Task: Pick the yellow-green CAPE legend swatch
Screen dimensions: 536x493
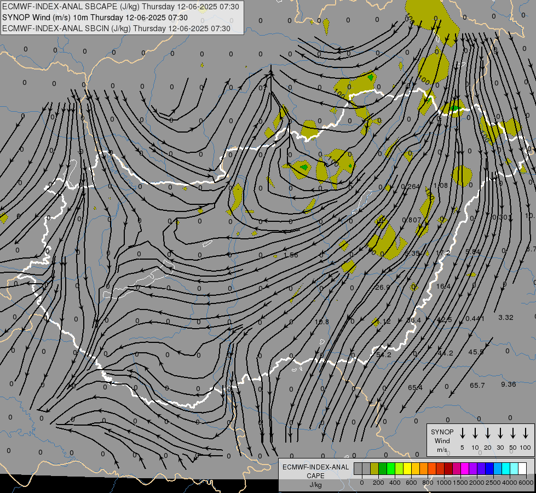Action: (x=399, y=469)
